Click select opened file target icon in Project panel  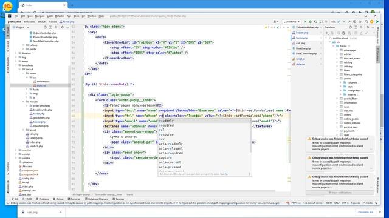point(45,27)
